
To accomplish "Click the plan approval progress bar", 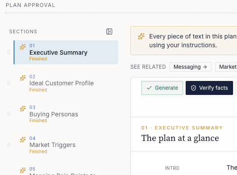I will pyautogui.click(x=121, y=13).
